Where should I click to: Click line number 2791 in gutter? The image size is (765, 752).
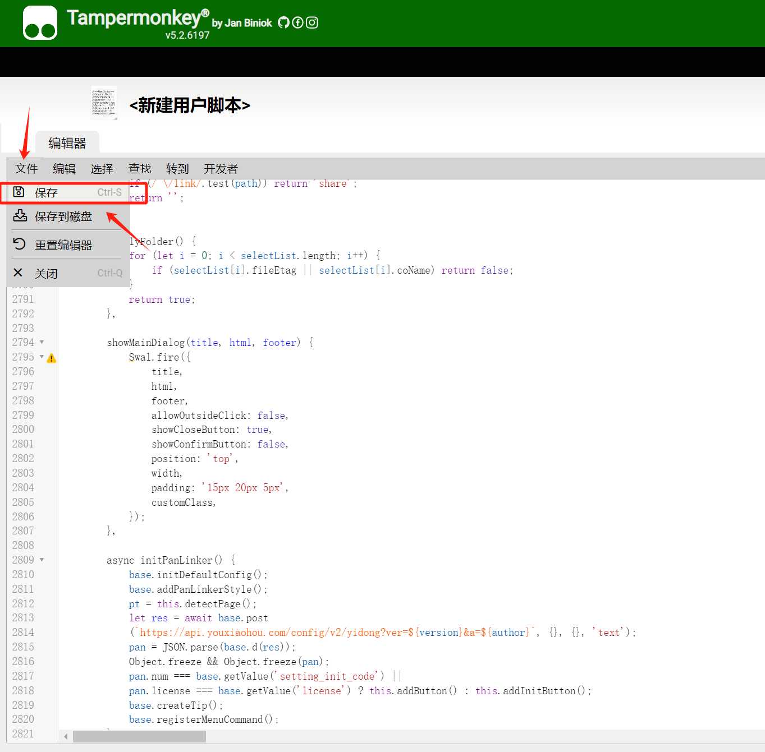(23, 299)
